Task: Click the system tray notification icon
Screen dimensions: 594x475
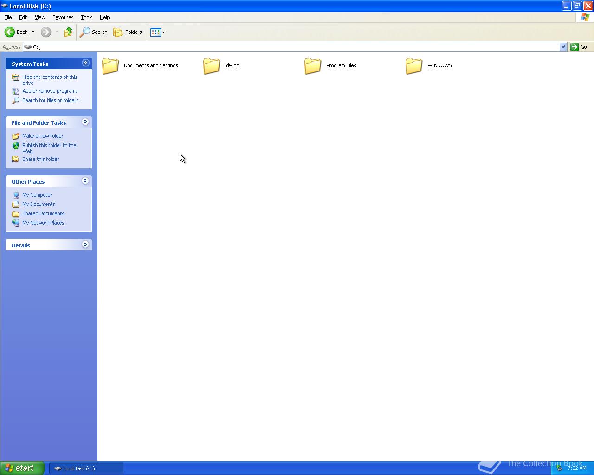Action: tap(560, 468)
